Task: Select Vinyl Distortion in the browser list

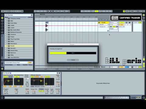Action: click(19, 57)
